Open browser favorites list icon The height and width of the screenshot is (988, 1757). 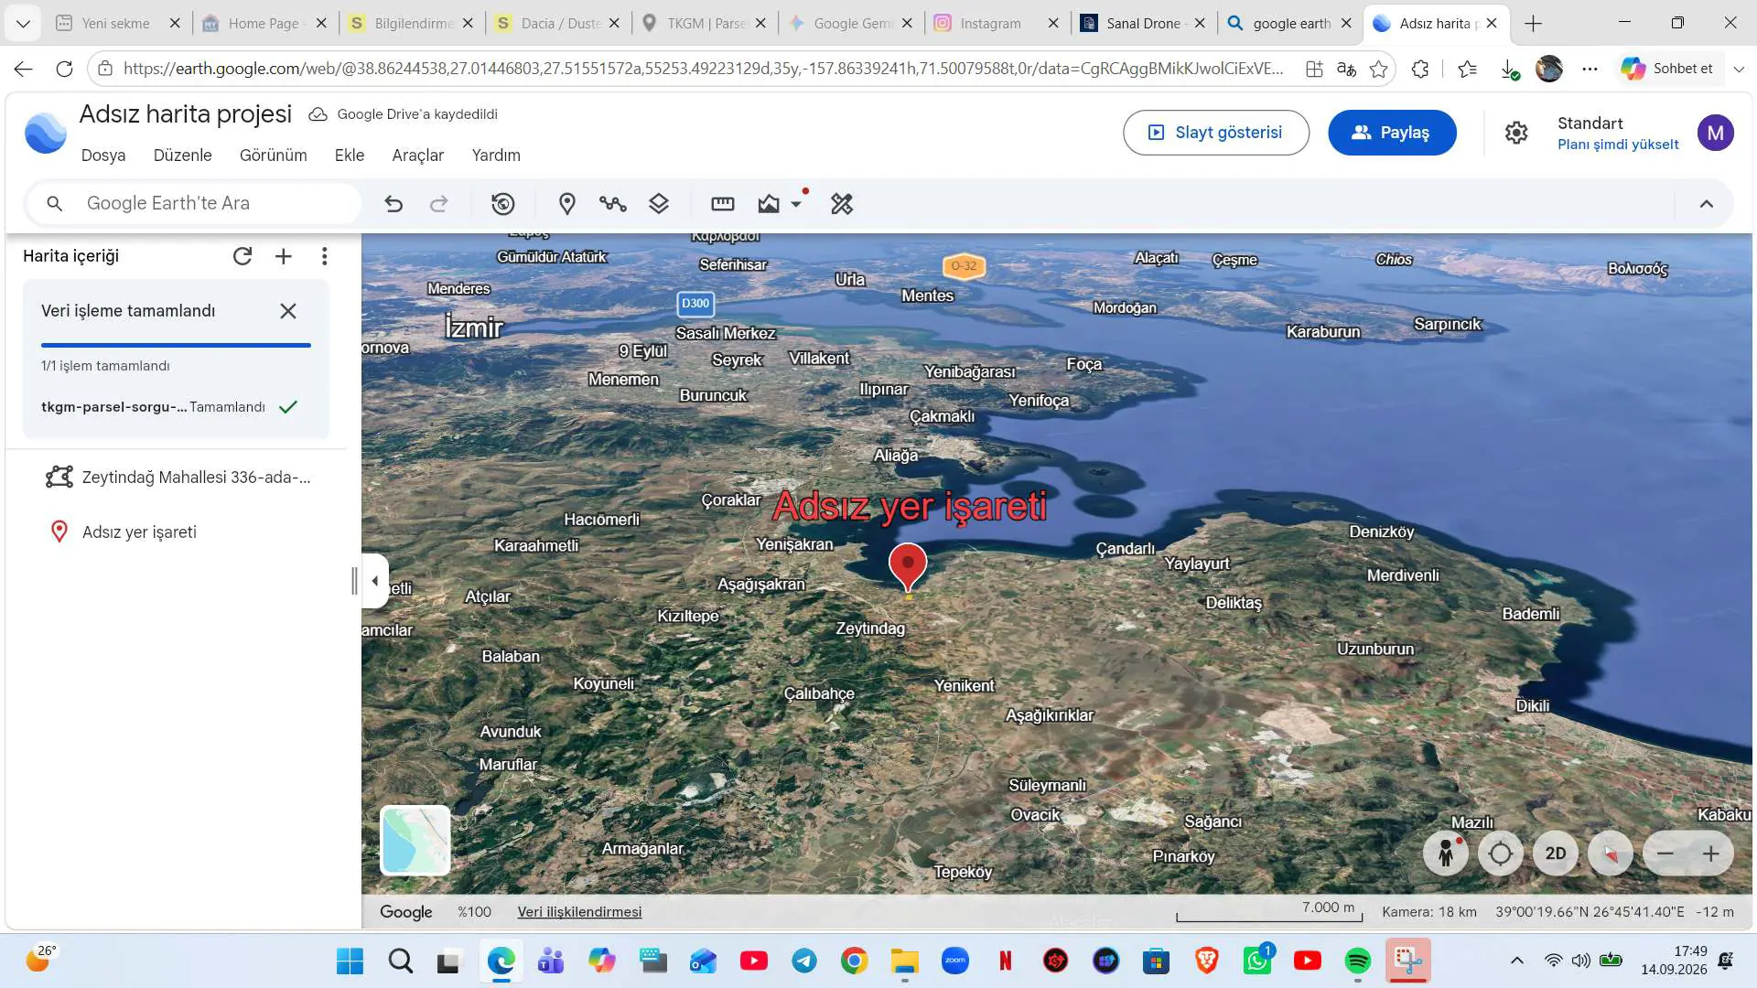pos(1468,69)
